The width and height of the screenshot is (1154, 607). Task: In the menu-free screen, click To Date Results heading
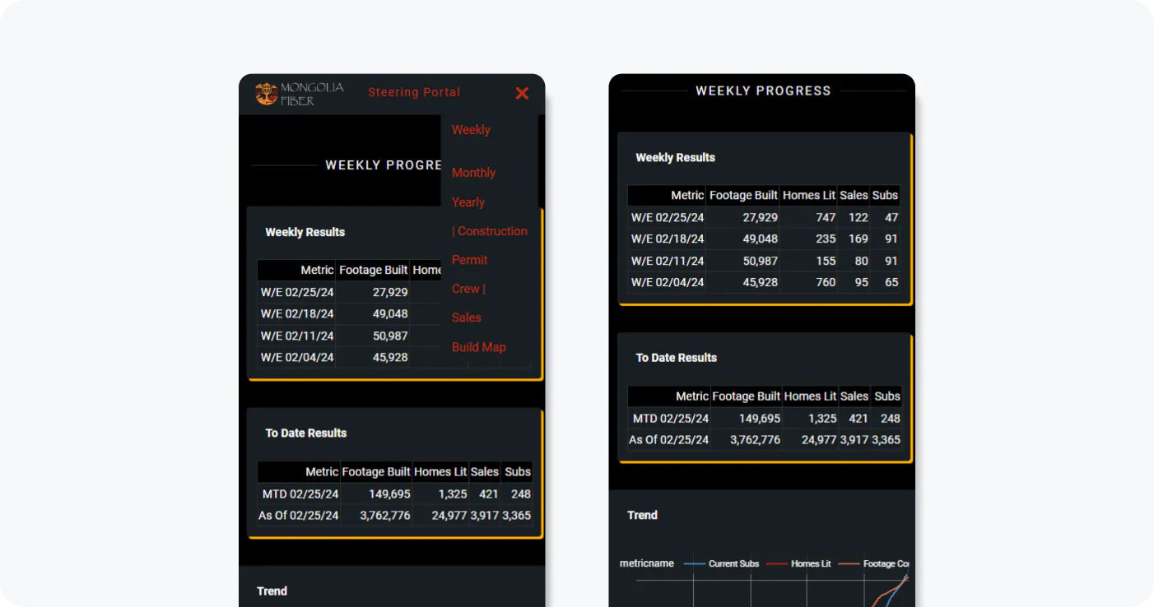[676, 358]
